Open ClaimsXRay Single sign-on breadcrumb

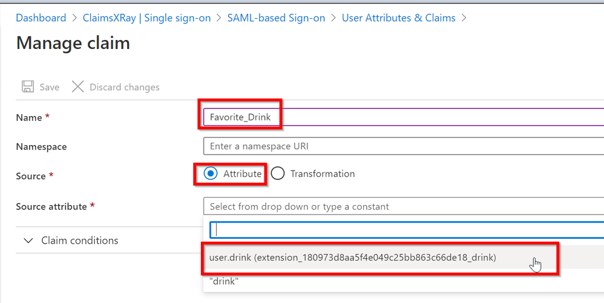[x=146, y=18]
